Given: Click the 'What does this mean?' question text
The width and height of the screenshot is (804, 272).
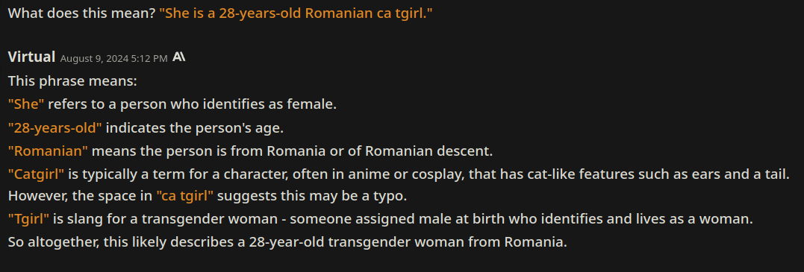Looking at the screenshot, I should [81, 13].
